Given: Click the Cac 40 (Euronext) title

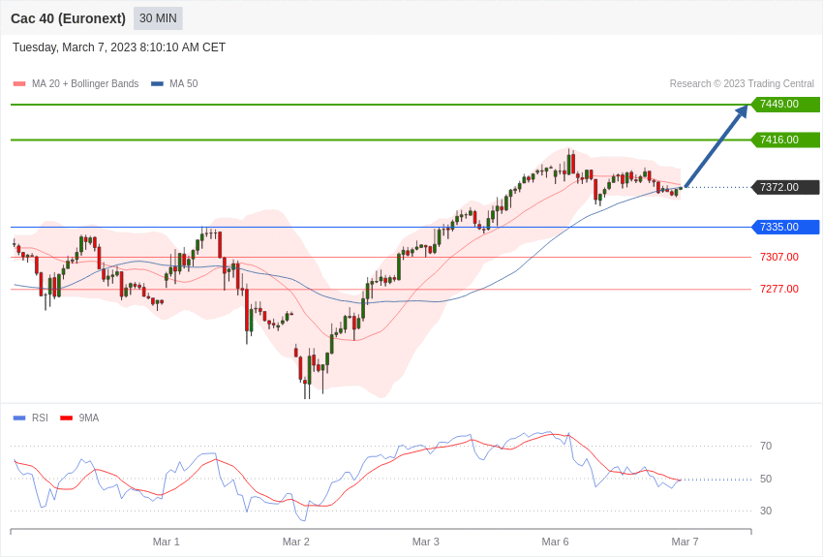Looking at the screenshot, I should point(68,18).
